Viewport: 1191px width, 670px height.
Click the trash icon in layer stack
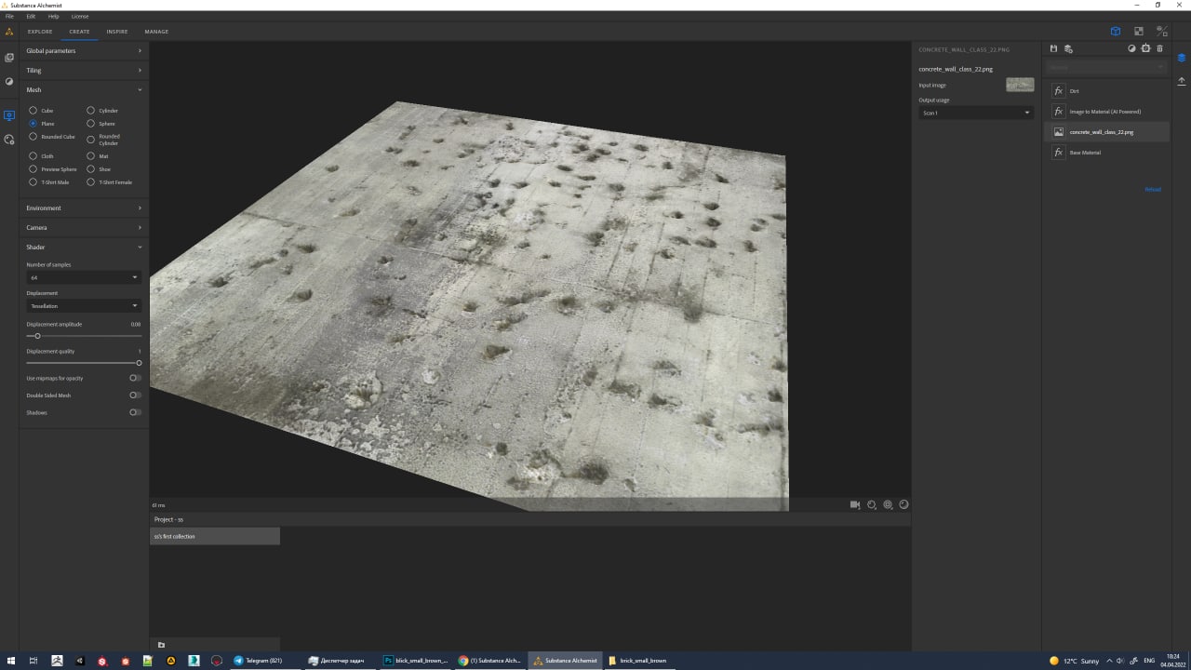tap(1159, 48)
